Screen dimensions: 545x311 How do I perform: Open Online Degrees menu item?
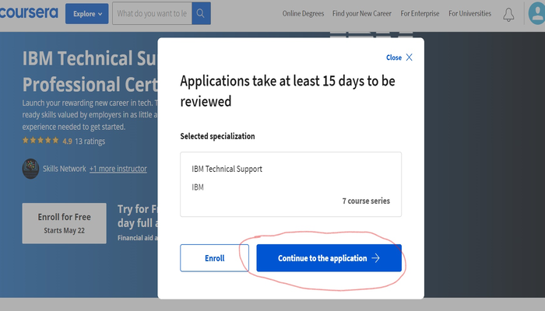[303, 13]
